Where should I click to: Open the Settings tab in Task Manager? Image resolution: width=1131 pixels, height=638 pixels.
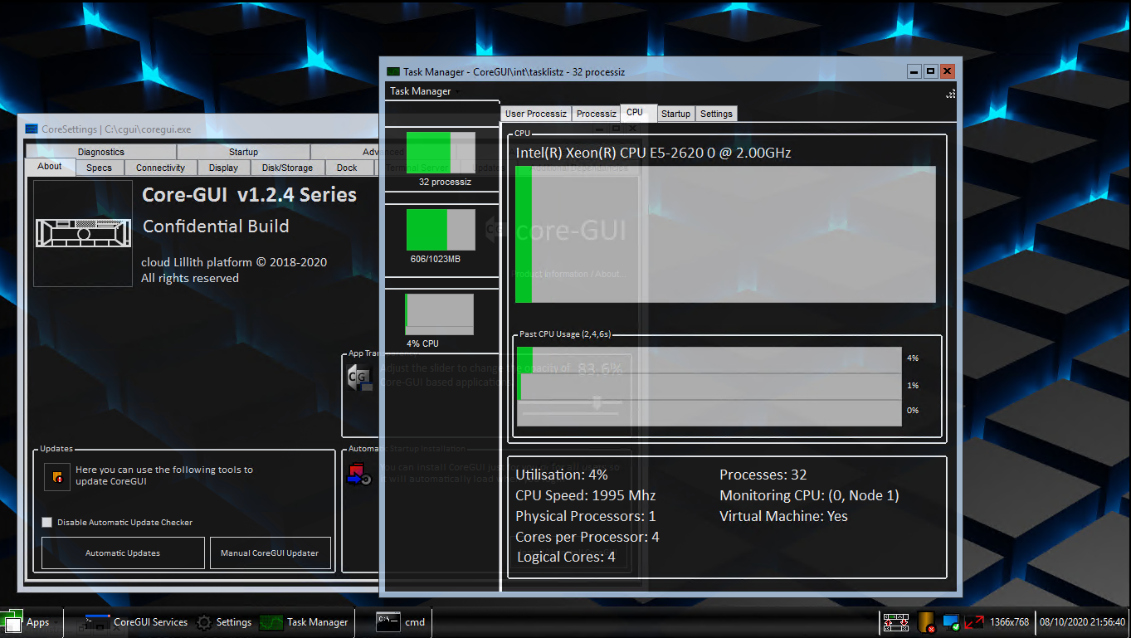(x=716, y=114)
